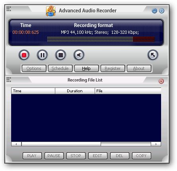The height and width of the screenshot is (171, 177).
Task: Click the blue power icon
Action: tap(161, 11)
